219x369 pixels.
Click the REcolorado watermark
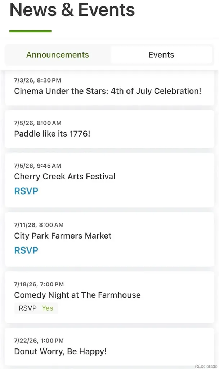coord(206,366)
